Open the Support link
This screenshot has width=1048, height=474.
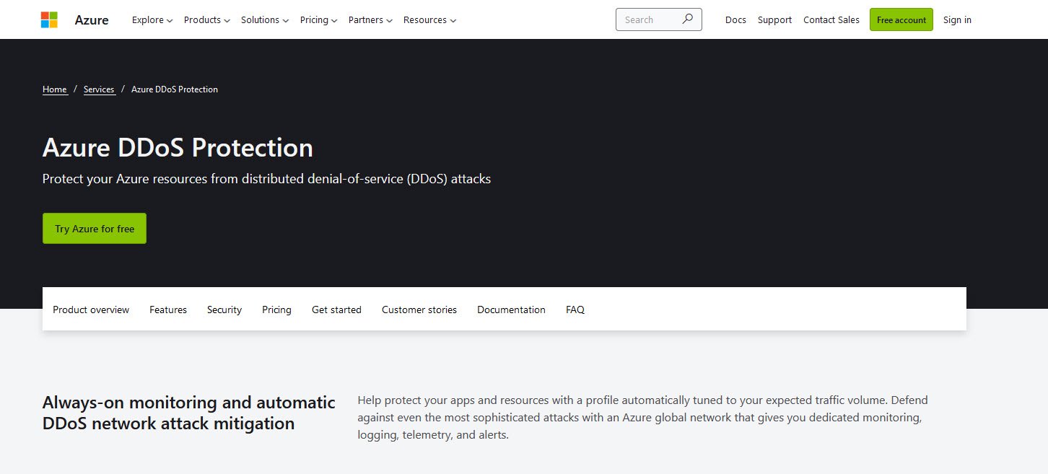click(x=774, y=20)
